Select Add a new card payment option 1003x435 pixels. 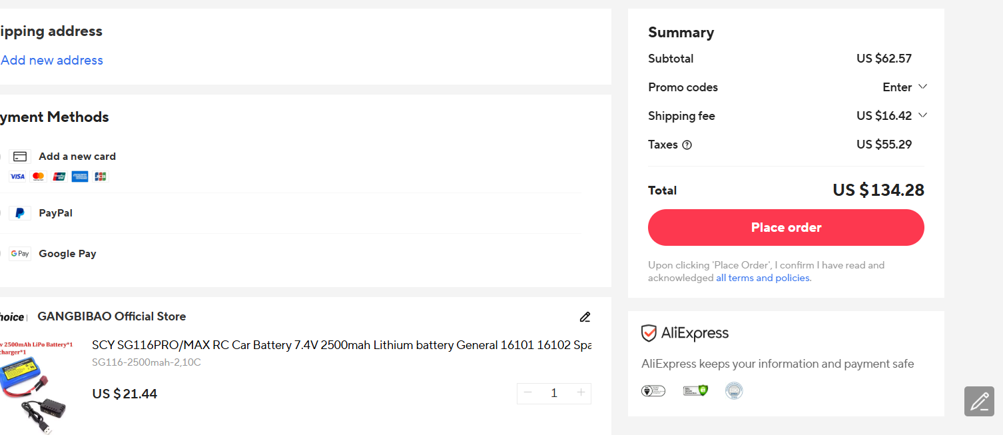tap(77, 157)
